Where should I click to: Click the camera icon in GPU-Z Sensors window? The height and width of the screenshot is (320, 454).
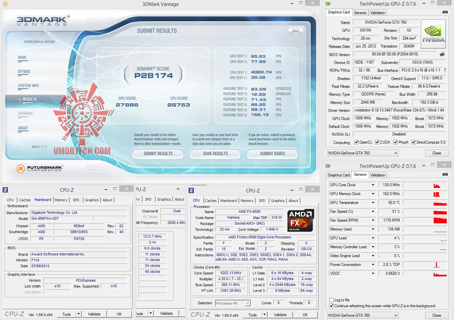(445, 174)
